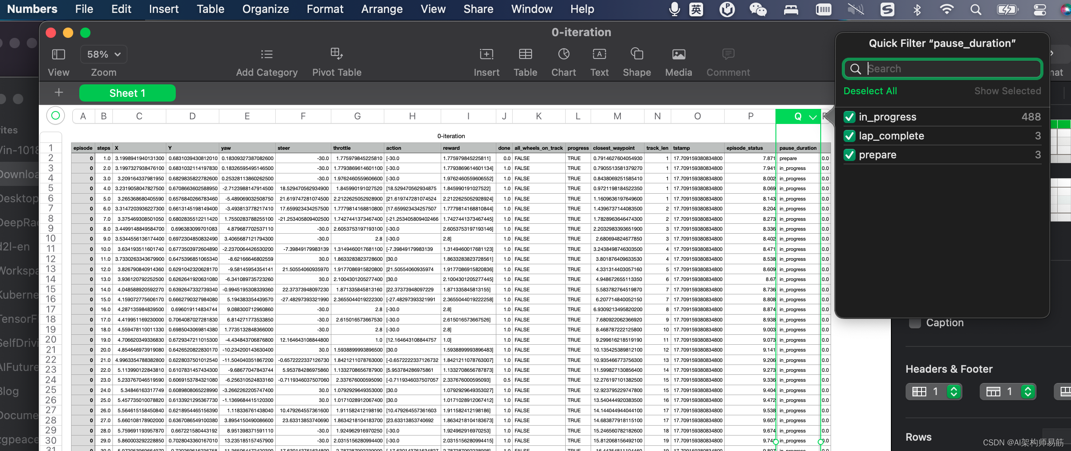This screenshot has height=451, width=1071.
Task: Select column A header
Action: 83,116
